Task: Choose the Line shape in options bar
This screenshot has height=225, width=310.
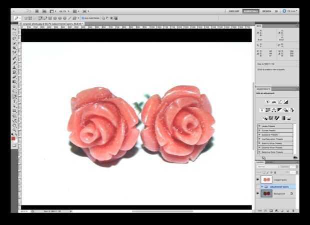Action: tap(69, 18)
